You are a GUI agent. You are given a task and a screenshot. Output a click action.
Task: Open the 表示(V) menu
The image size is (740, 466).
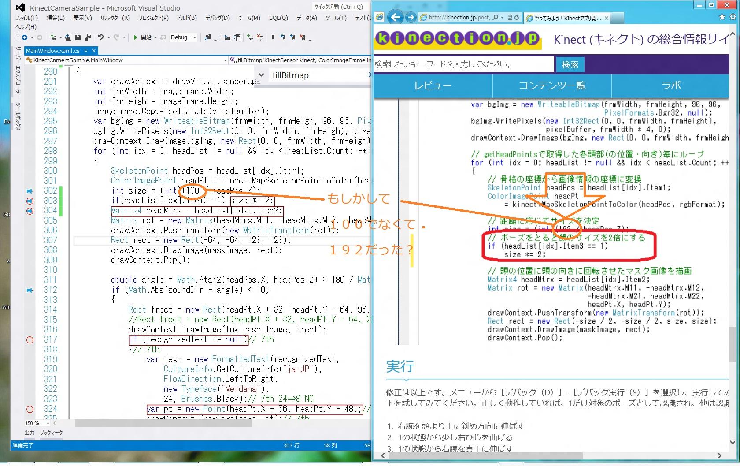pos(82,18)
